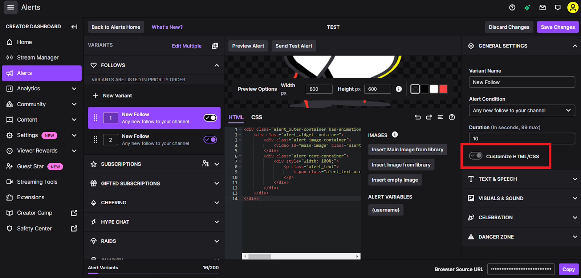Click the redo icon in code editor
Viewport: 581px width, 278px height.
429,117
